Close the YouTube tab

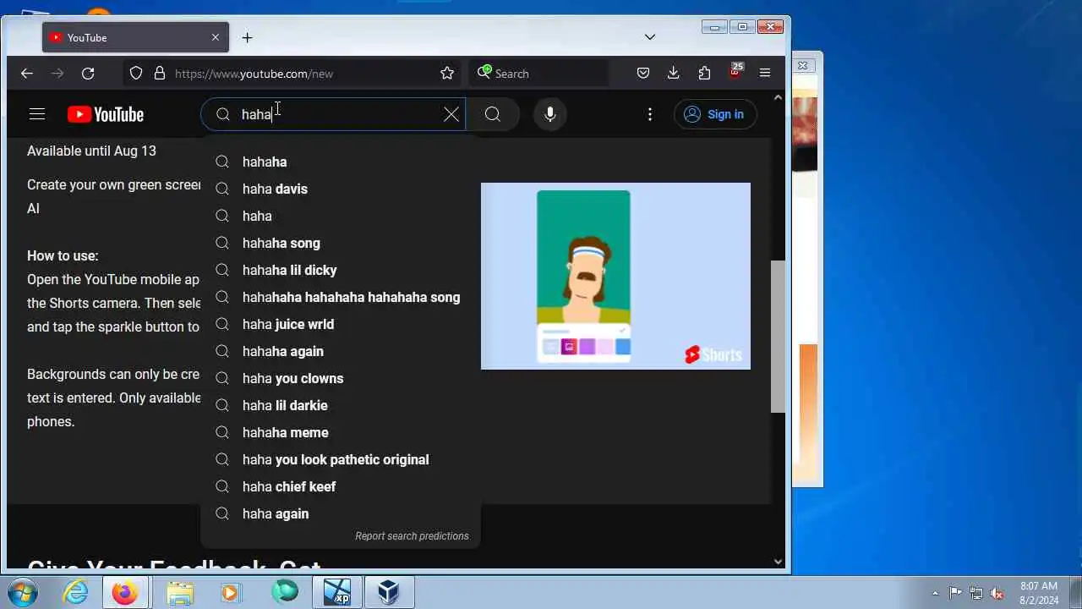(x=215, y=37)
